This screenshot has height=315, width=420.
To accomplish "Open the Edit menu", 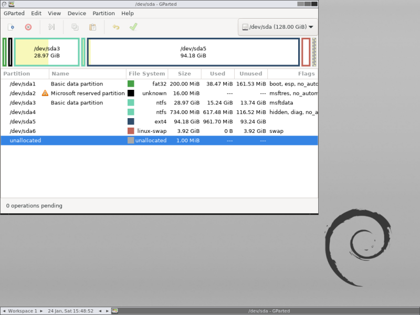I will 36,14.
